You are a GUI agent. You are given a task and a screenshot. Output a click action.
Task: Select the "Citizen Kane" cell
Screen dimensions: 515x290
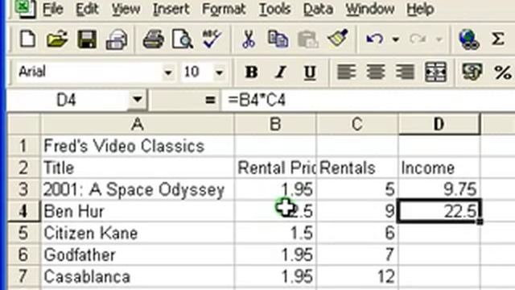(138, 233)
